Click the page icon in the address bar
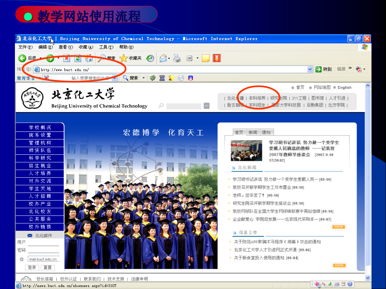The image size is (386, 289). (37, 70)
